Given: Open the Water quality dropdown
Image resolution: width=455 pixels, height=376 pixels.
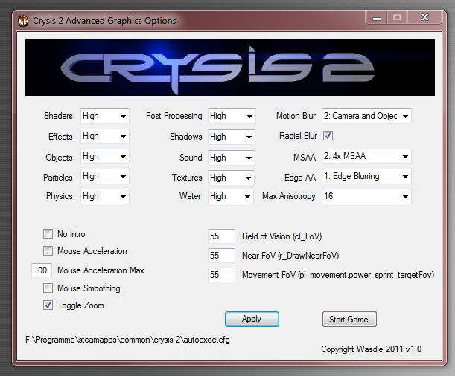Looking at the screenshot, I should tap(230, 196).
